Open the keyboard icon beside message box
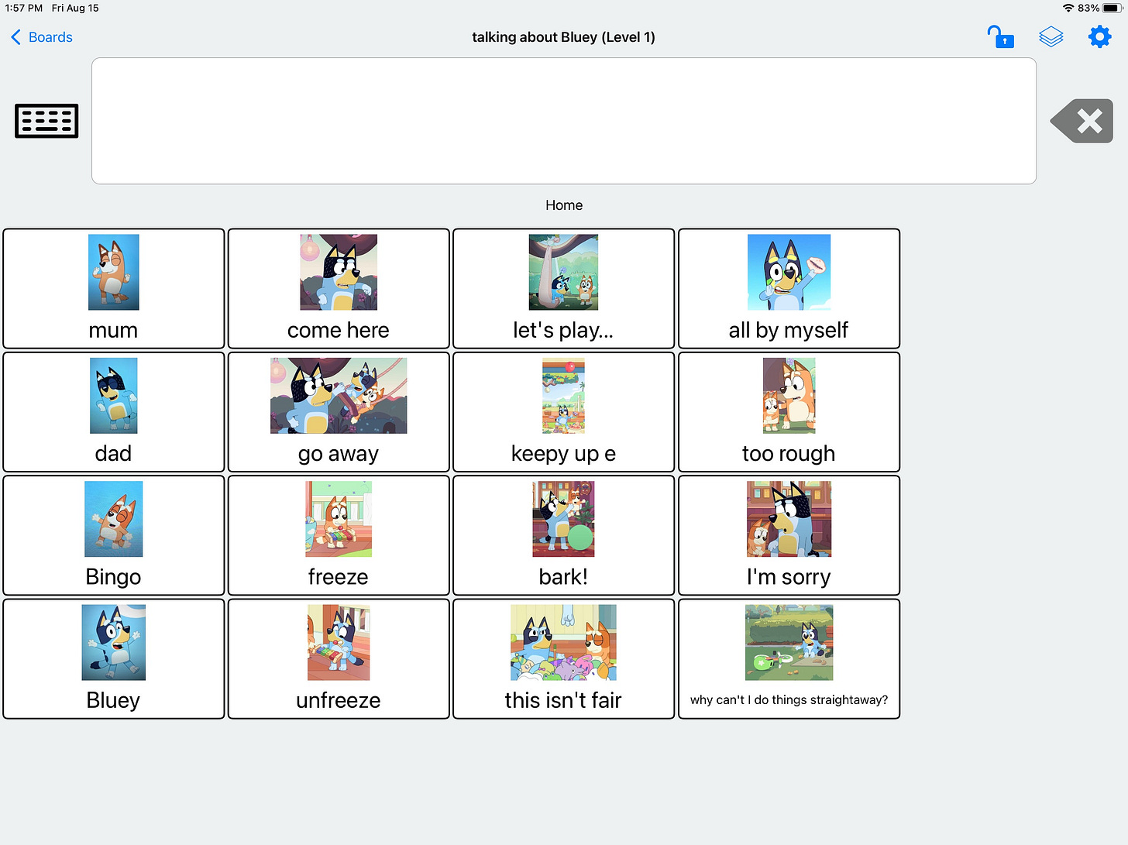1128x845 pixels. click(x=46, y=121)
